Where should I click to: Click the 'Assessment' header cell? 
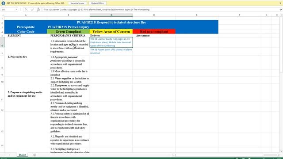[x=154, y=35]
